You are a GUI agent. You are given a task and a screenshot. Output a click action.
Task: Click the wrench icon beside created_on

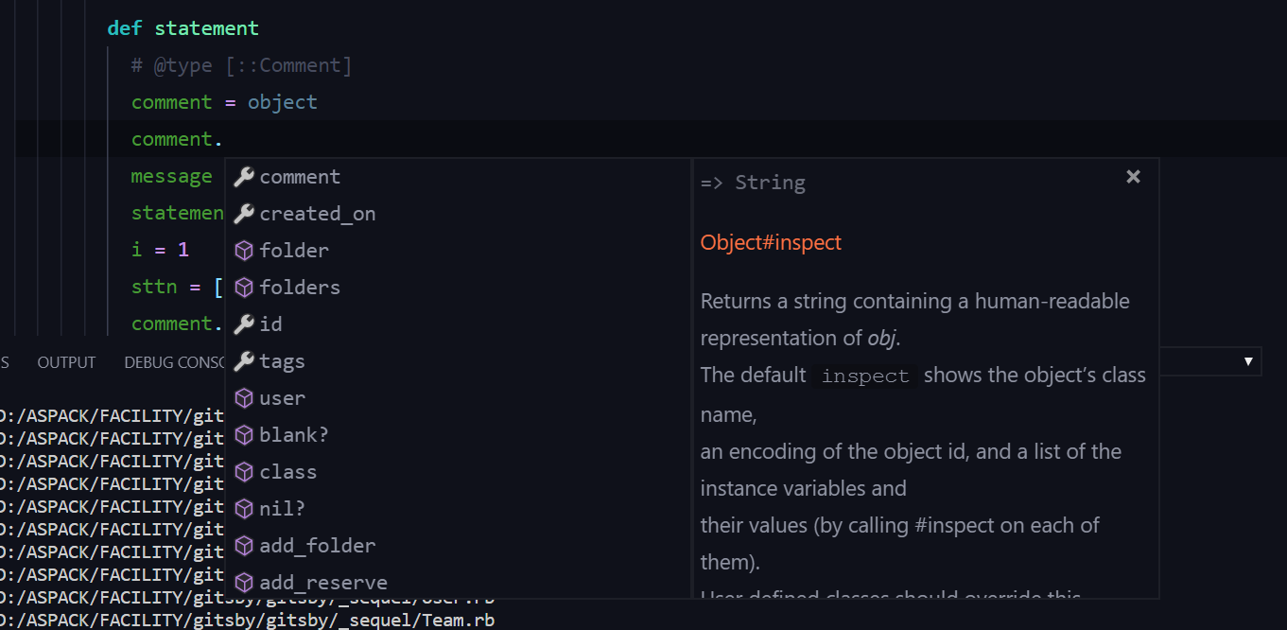pyautogui.click(x=244, y=214)
